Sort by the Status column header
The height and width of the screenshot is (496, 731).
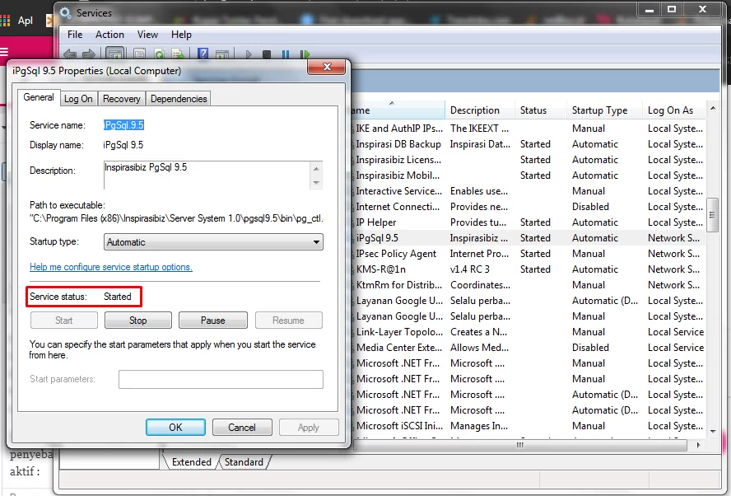click(540, 110)
